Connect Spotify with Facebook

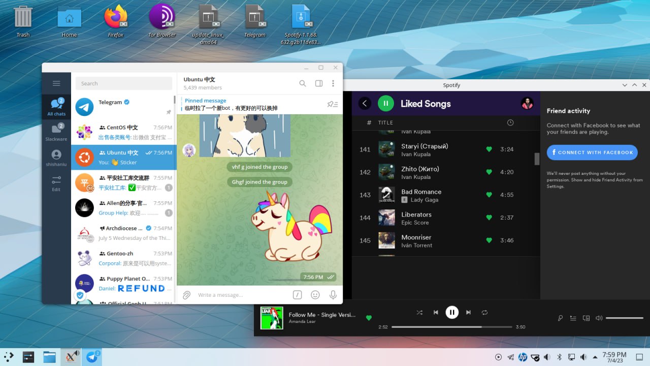tap(592, 152)
